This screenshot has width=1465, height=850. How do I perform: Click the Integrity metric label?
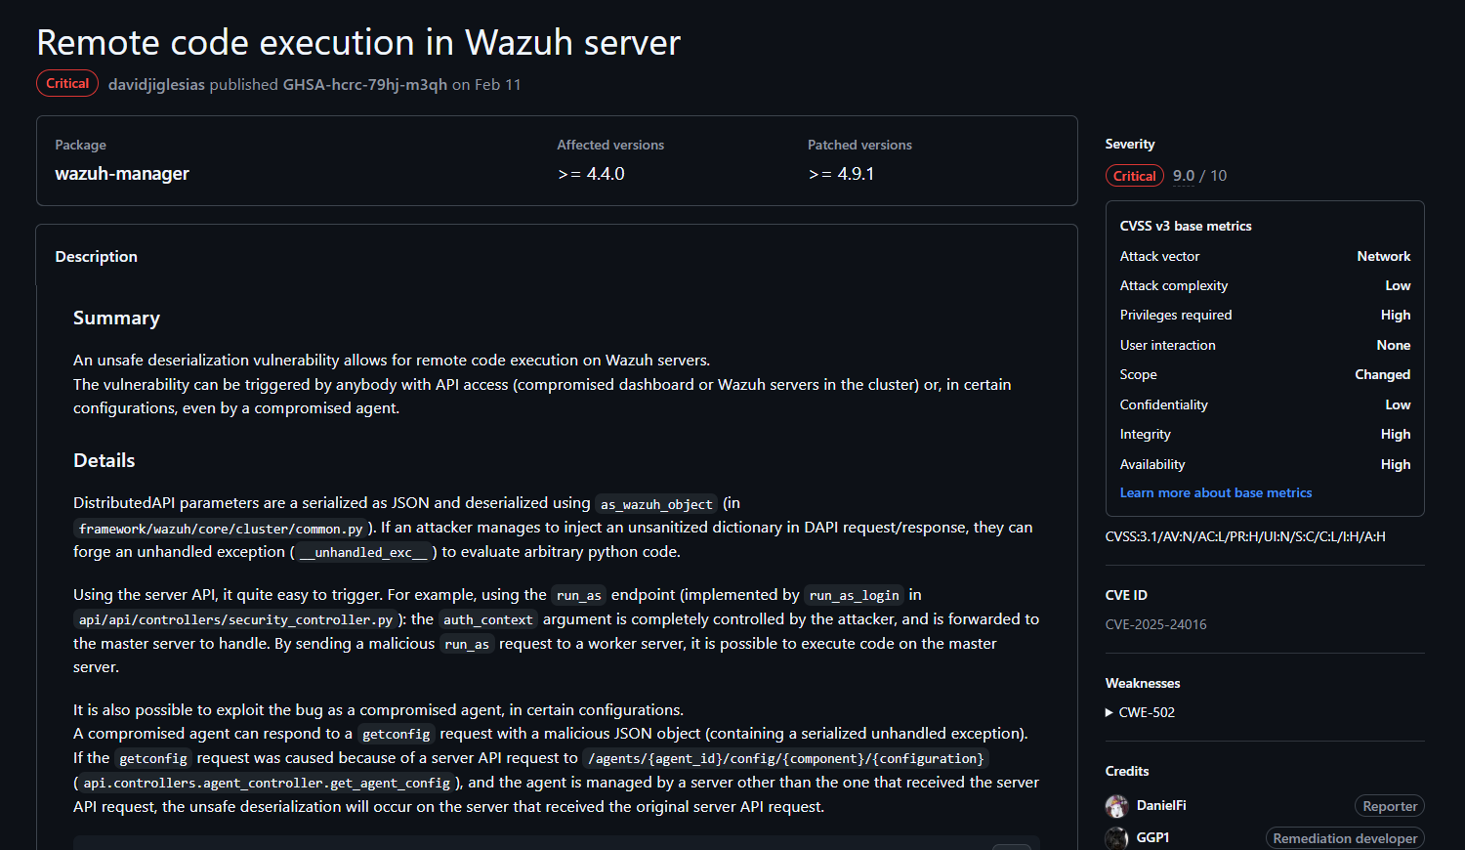[1145, 434]
